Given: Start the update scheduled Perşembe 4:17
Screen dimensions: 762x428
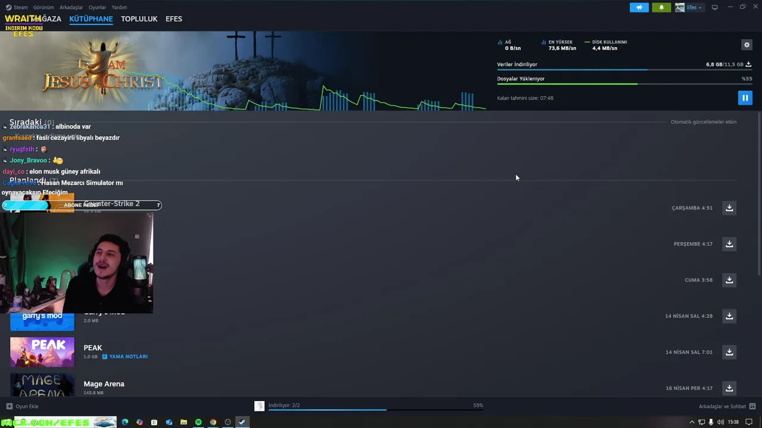Looking at the screenshot, I should (x=729, y=244).
